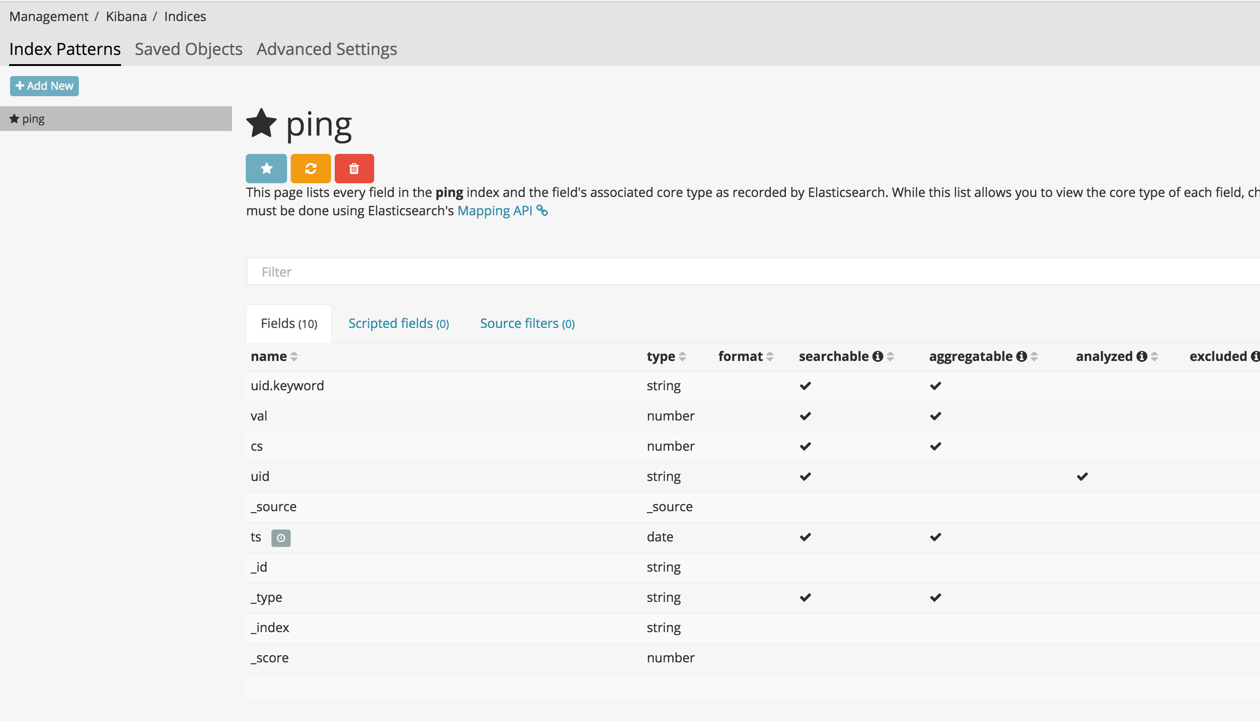The height and width of the screenshot is (721, 1260).
Task: Click the clock icon next to ts field
Action: pos(281,538)
